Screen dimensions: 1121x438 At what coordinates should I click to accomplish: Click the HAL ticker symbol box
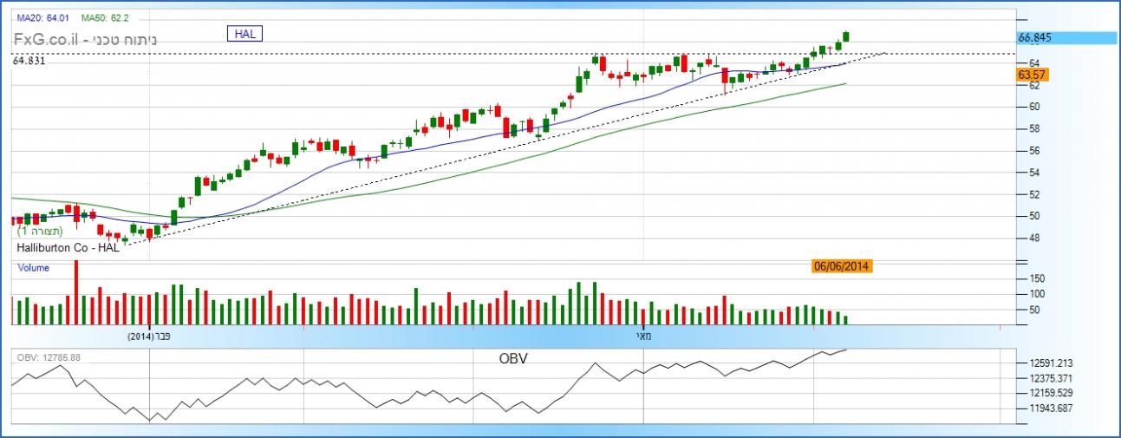click(x=244, y=34)
